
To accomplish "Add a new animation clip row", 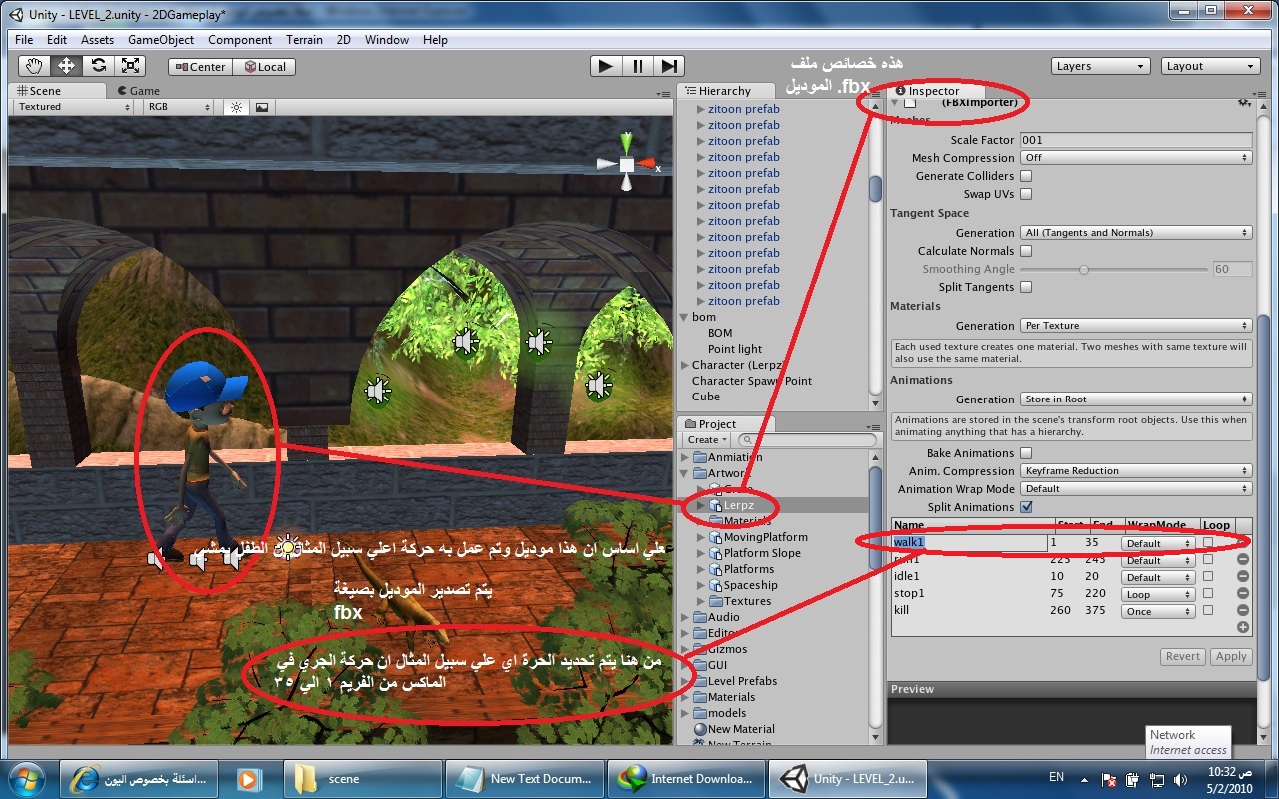I will pyautogui.click(x=1243, y=627).
